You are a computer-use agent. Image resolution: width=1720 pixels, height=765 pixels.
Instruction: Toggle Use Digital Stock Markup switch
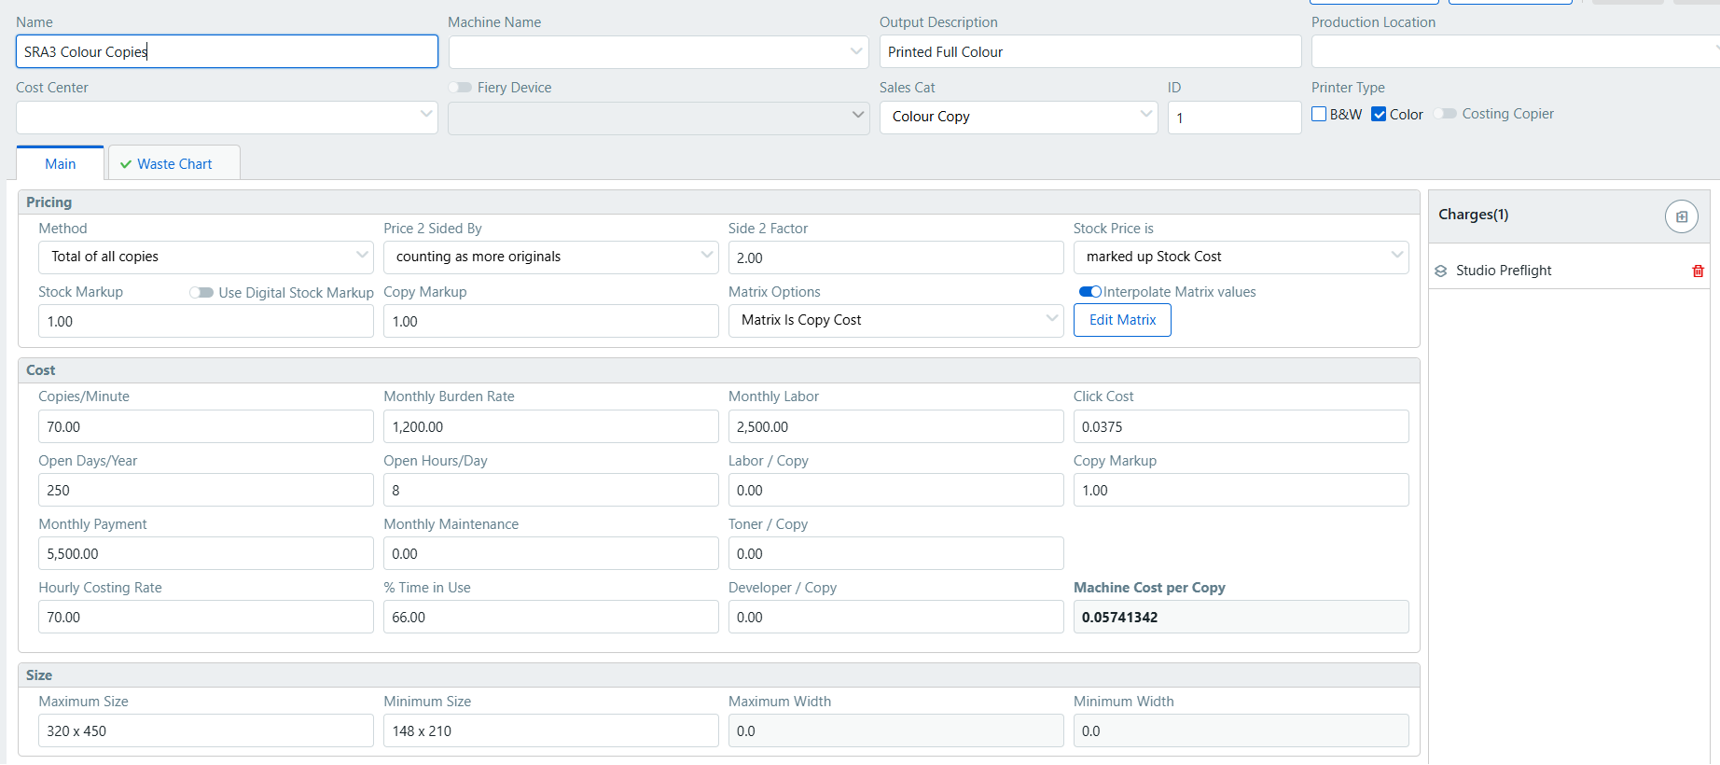[201, 293]
